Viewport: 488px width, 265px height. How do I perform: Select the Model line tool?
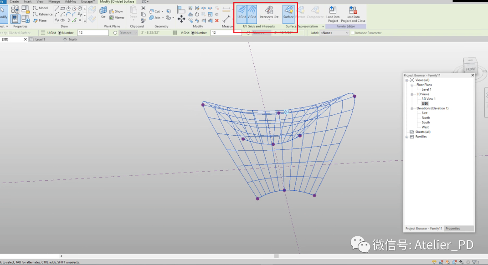(x=41, y=8)
